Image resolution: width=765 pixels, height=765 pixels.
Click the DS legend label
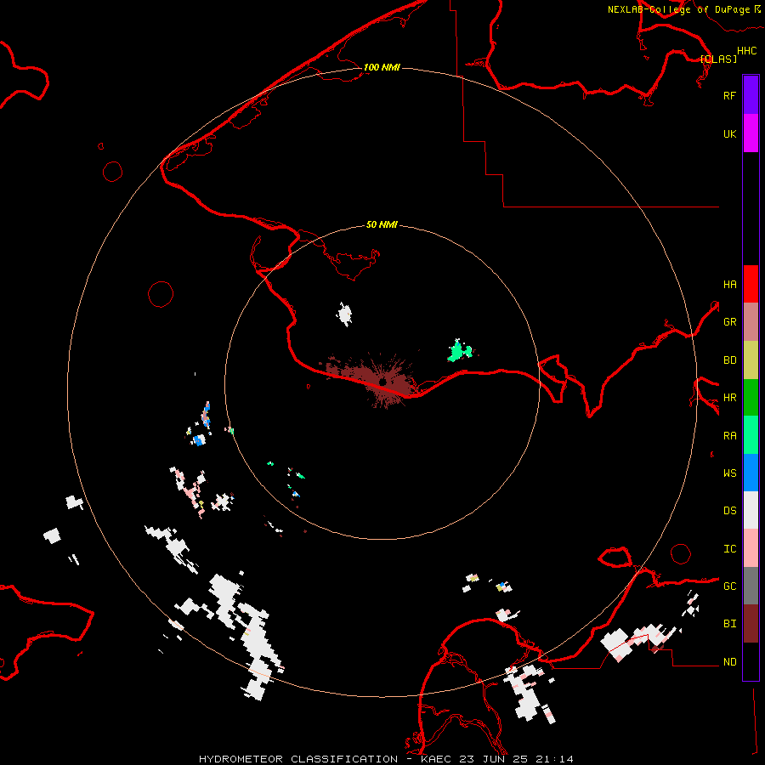point(729,510)
